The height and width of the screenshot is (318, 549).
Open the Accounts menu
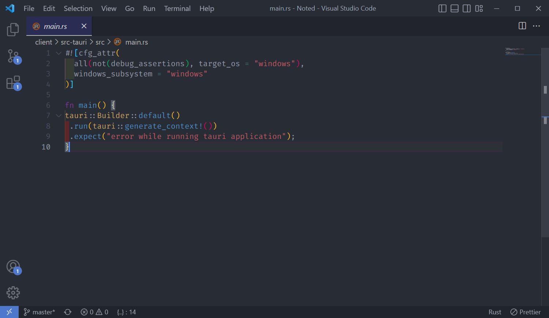(x=14, y=267)
